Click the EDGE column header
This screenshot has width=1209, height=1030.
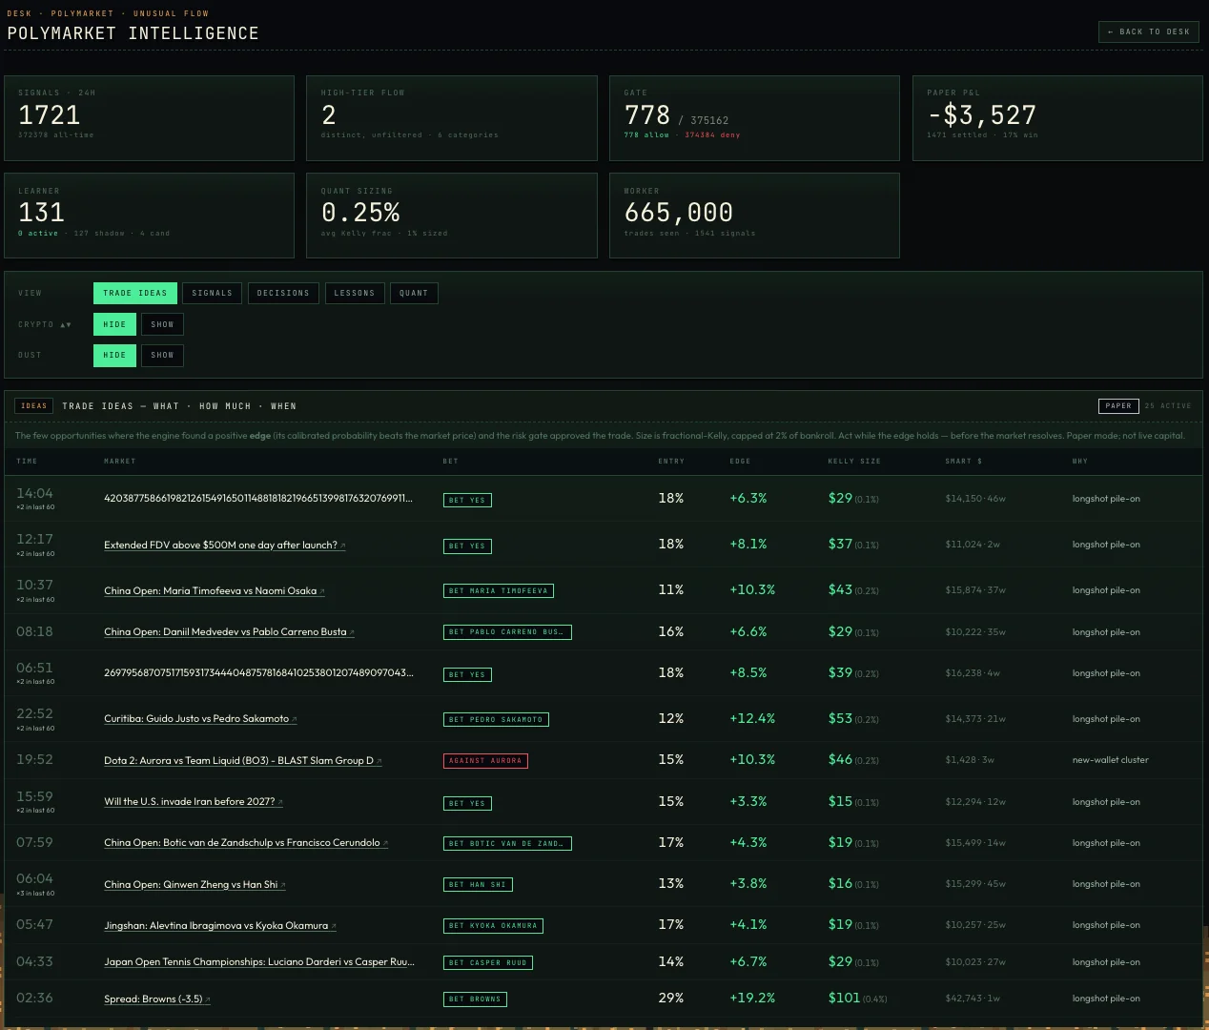[740, 462]
